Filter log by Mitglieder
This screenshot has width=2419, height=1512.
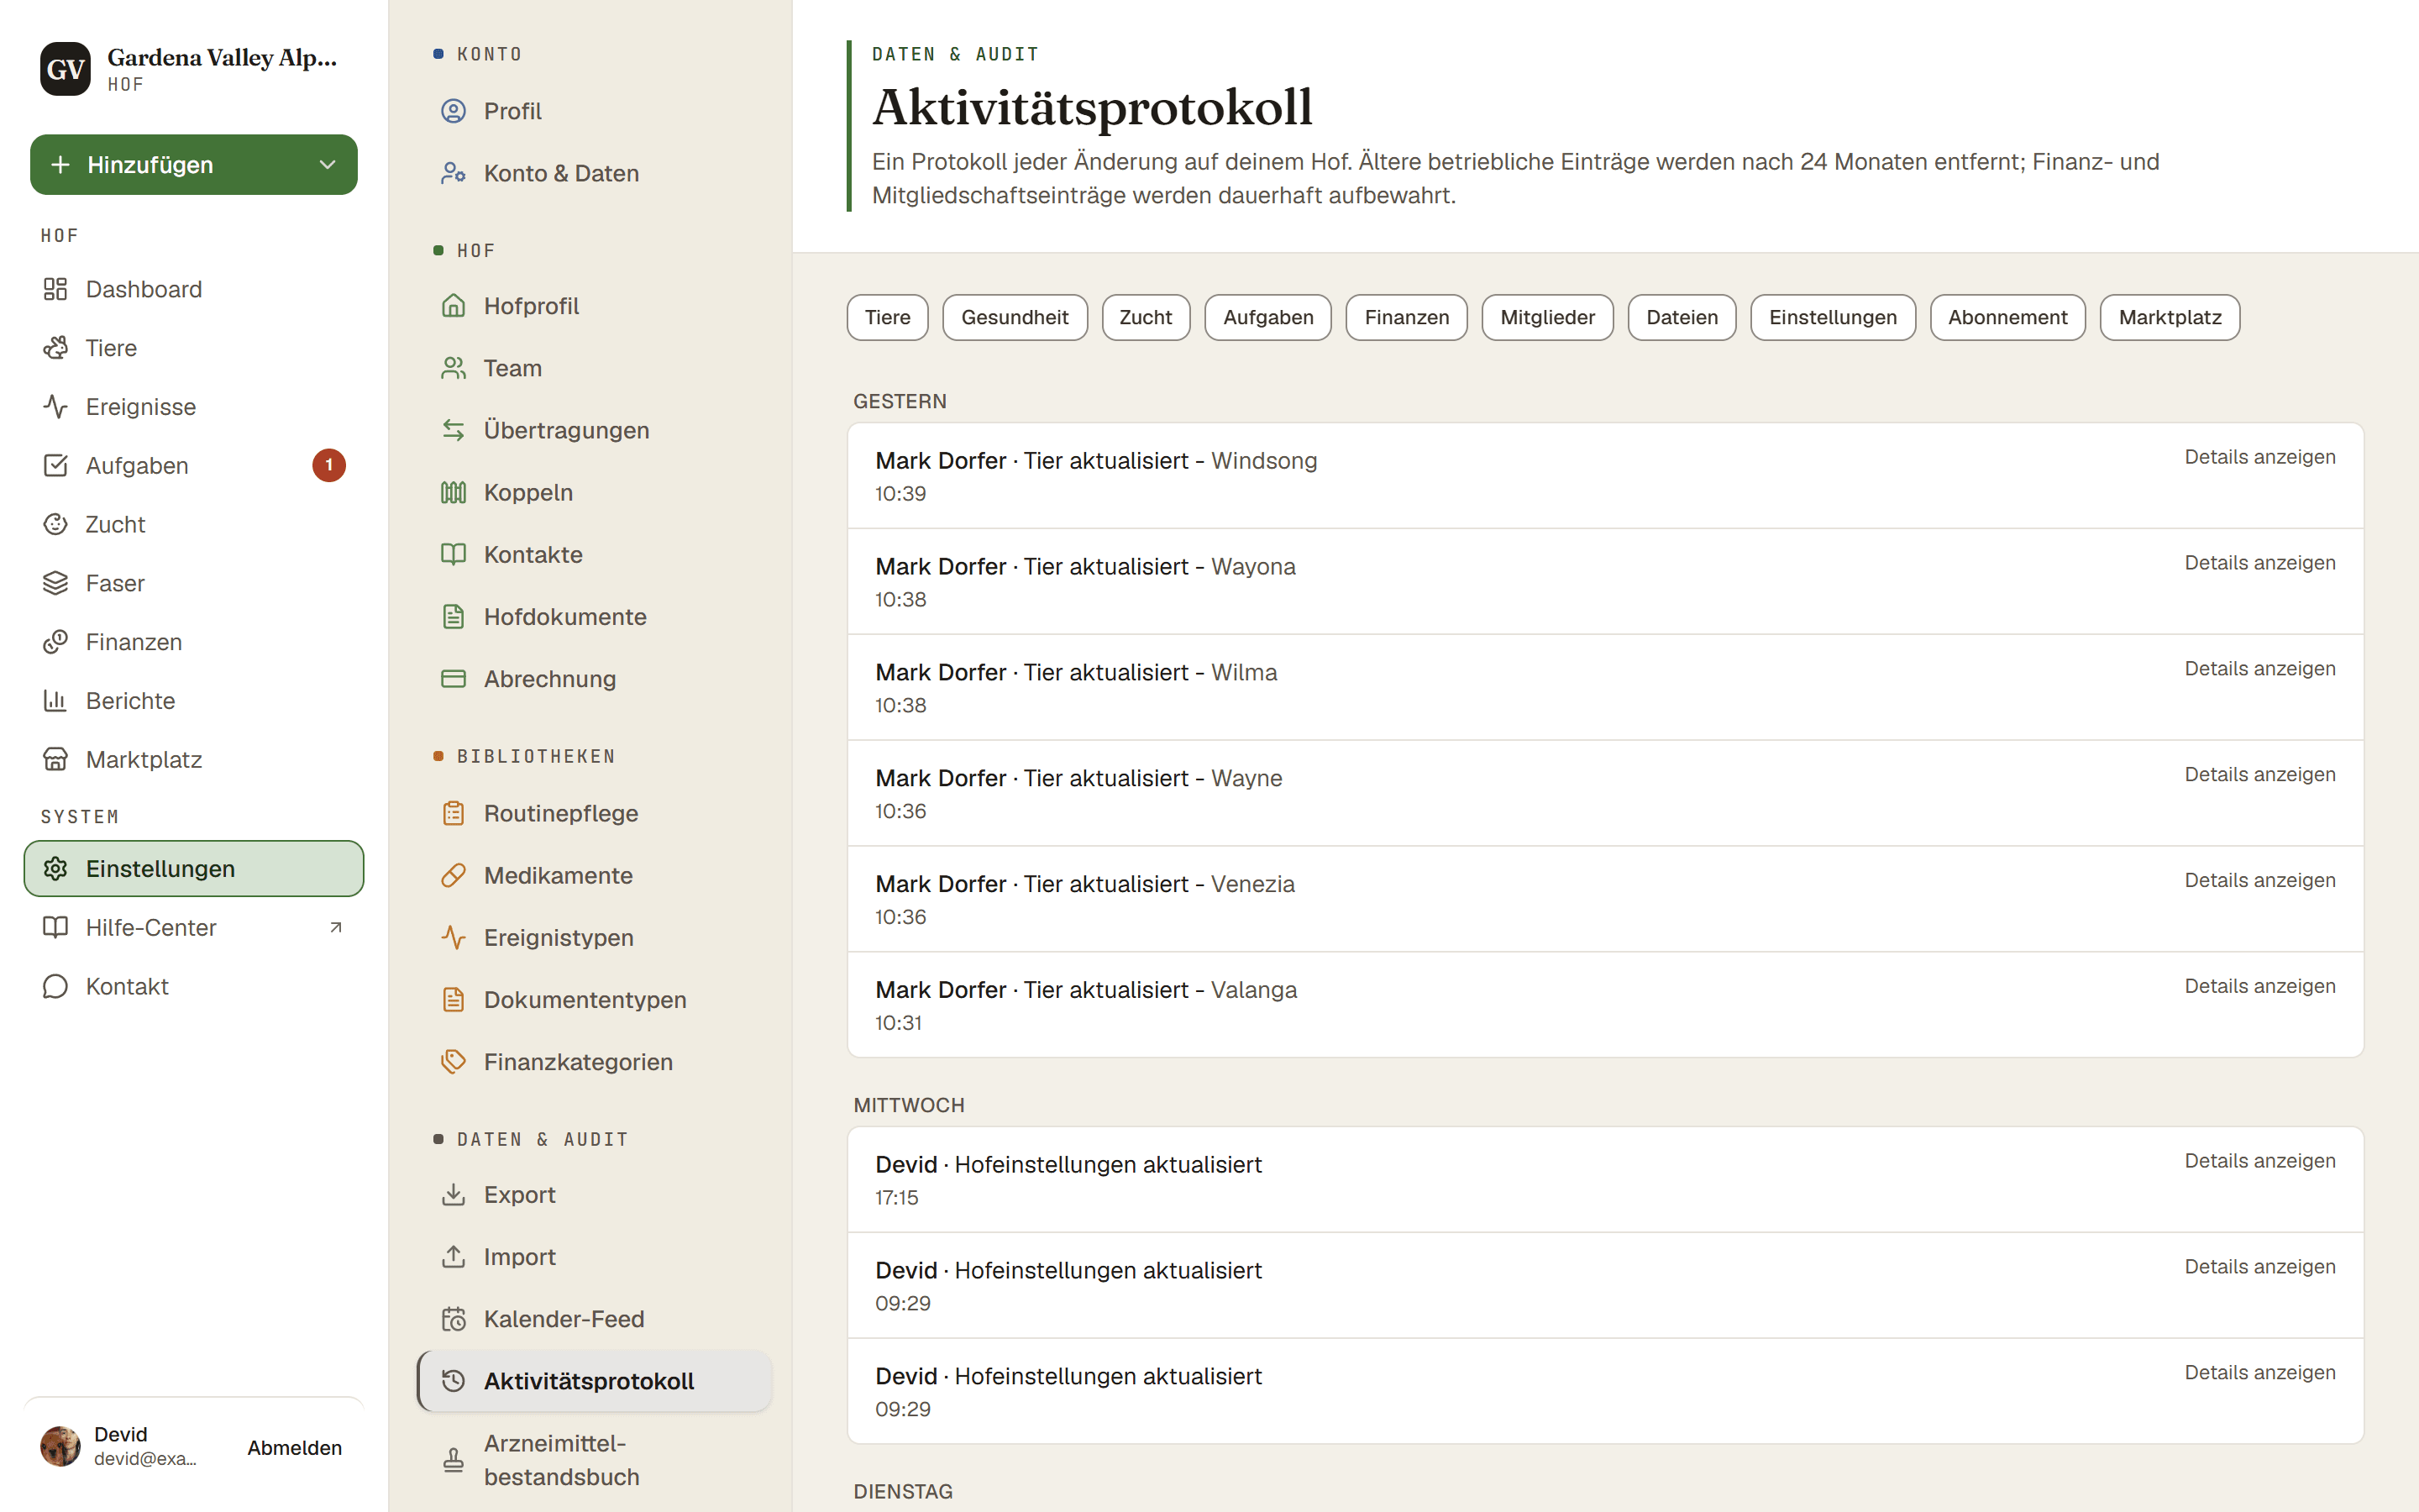[x=1547, y=317]
